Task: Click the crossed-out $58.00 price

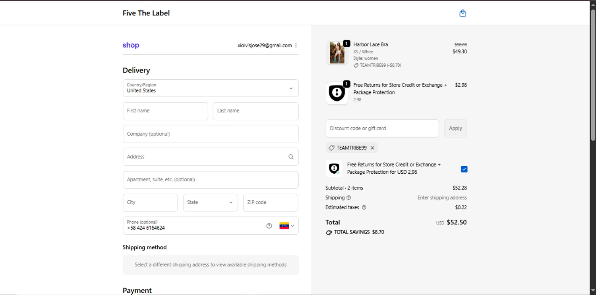Action: point(461,45)
